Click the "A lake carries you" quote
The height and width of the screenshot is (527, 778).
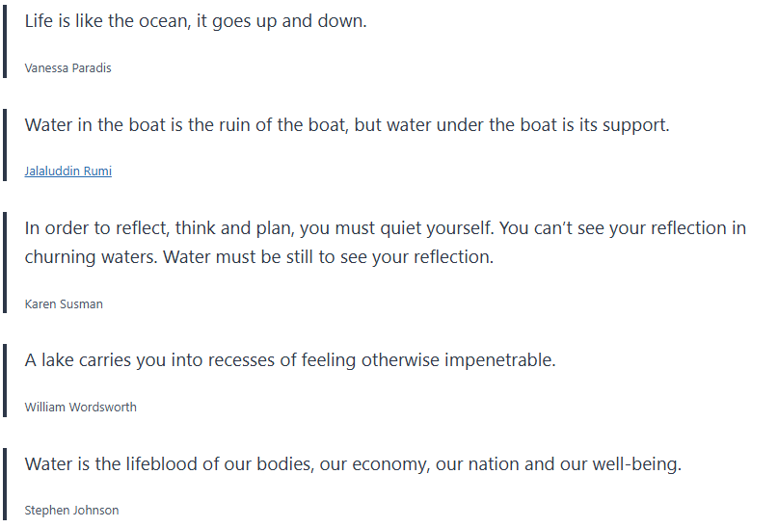click(290, 360)
